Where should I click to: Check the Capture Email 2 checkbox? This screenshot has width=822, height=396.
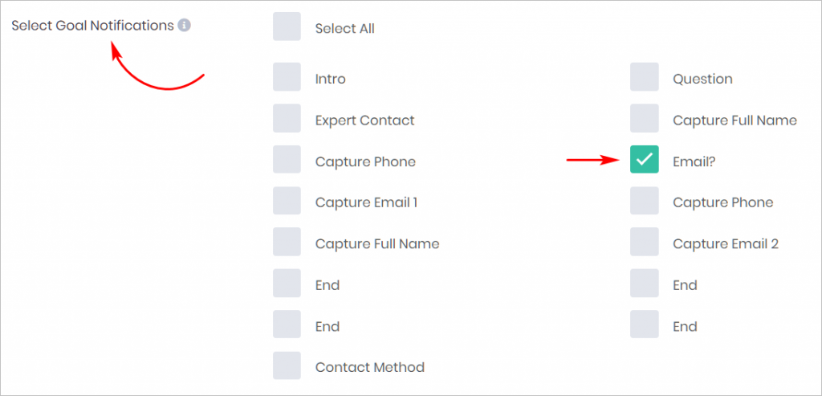pos(645,242)
